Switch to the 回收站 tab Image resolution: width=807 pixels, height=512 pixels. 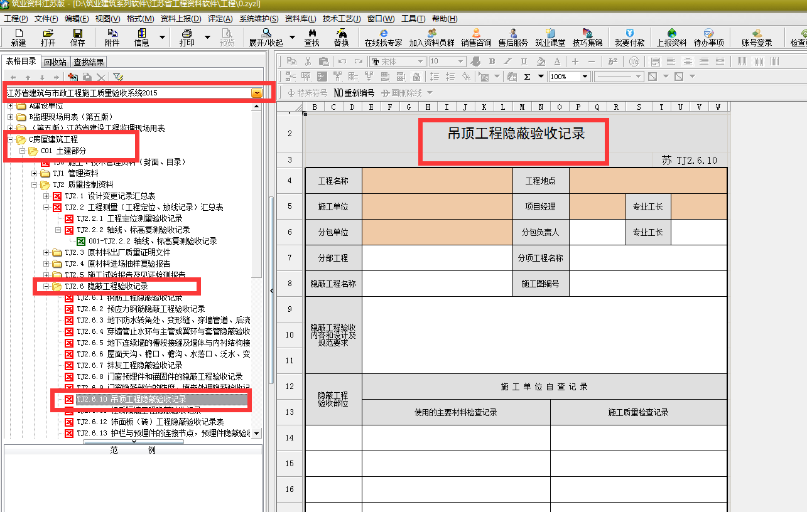click(55, 61)
